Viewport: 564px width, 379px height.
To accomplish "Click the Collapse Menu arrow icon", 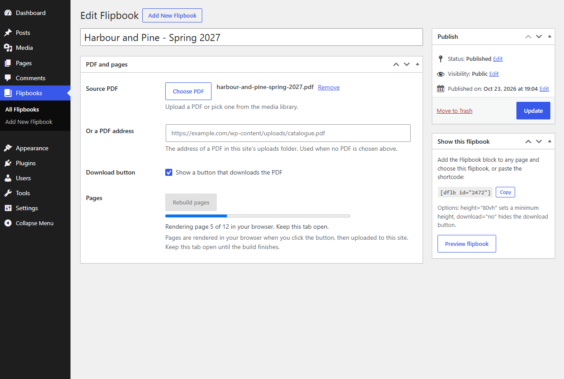I will coord(8,223).
